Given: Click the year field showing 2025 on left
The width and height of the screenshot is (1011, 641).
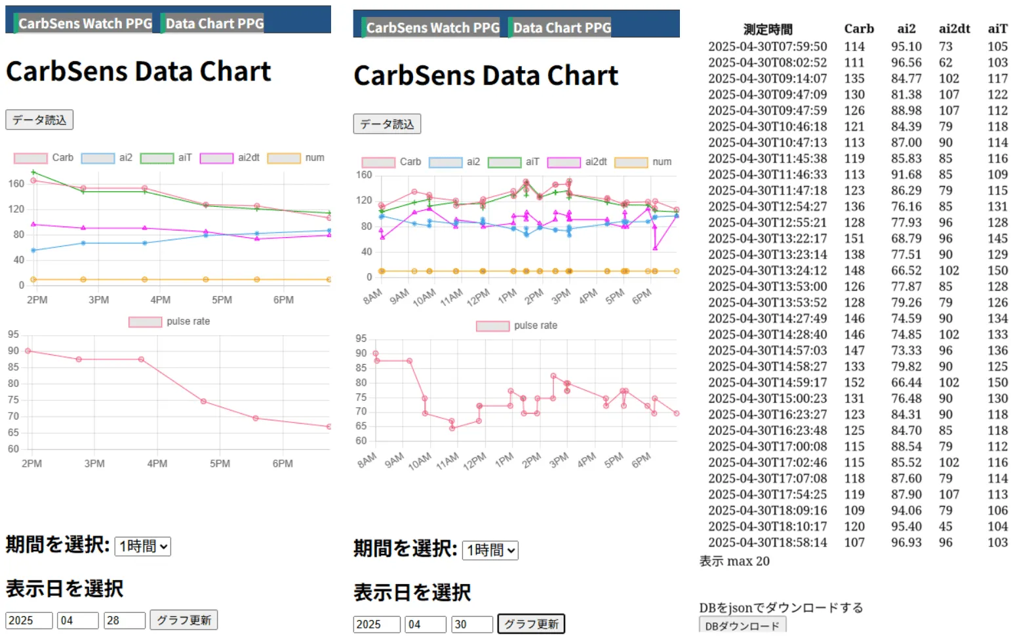Looking at the screenshot, I should [29, 620].
